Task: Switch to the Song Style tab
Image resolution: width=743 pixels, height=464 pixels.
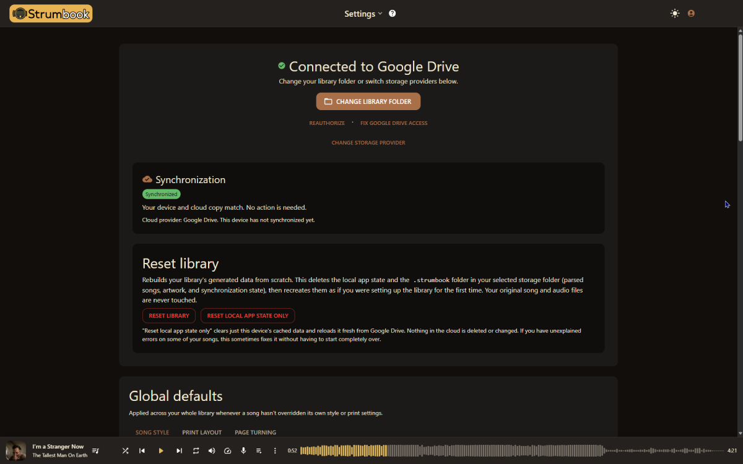Action: (x=152, y=432)
